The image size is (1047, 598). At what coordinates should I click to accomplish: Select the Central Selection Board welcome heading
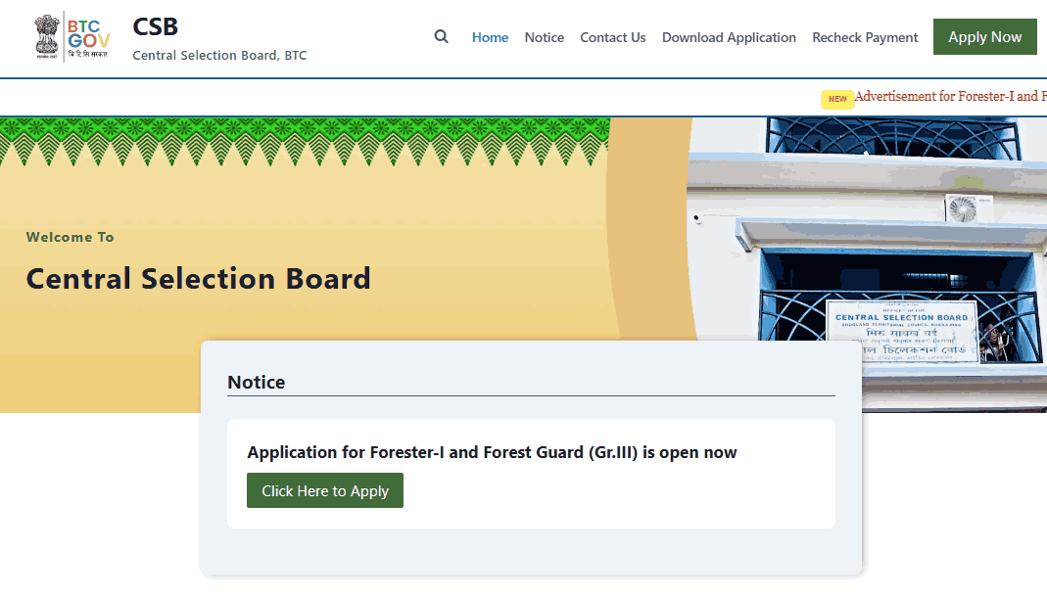click(x=198, y=278)
